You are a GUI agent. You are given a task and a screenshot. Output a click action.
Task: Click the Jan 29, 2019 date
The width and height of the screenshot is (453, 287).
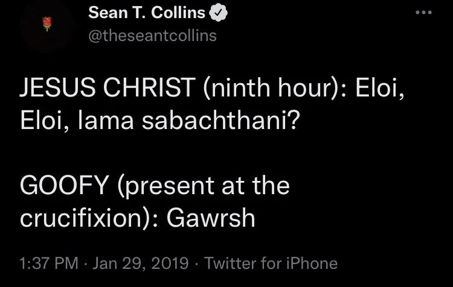(143, 263)
